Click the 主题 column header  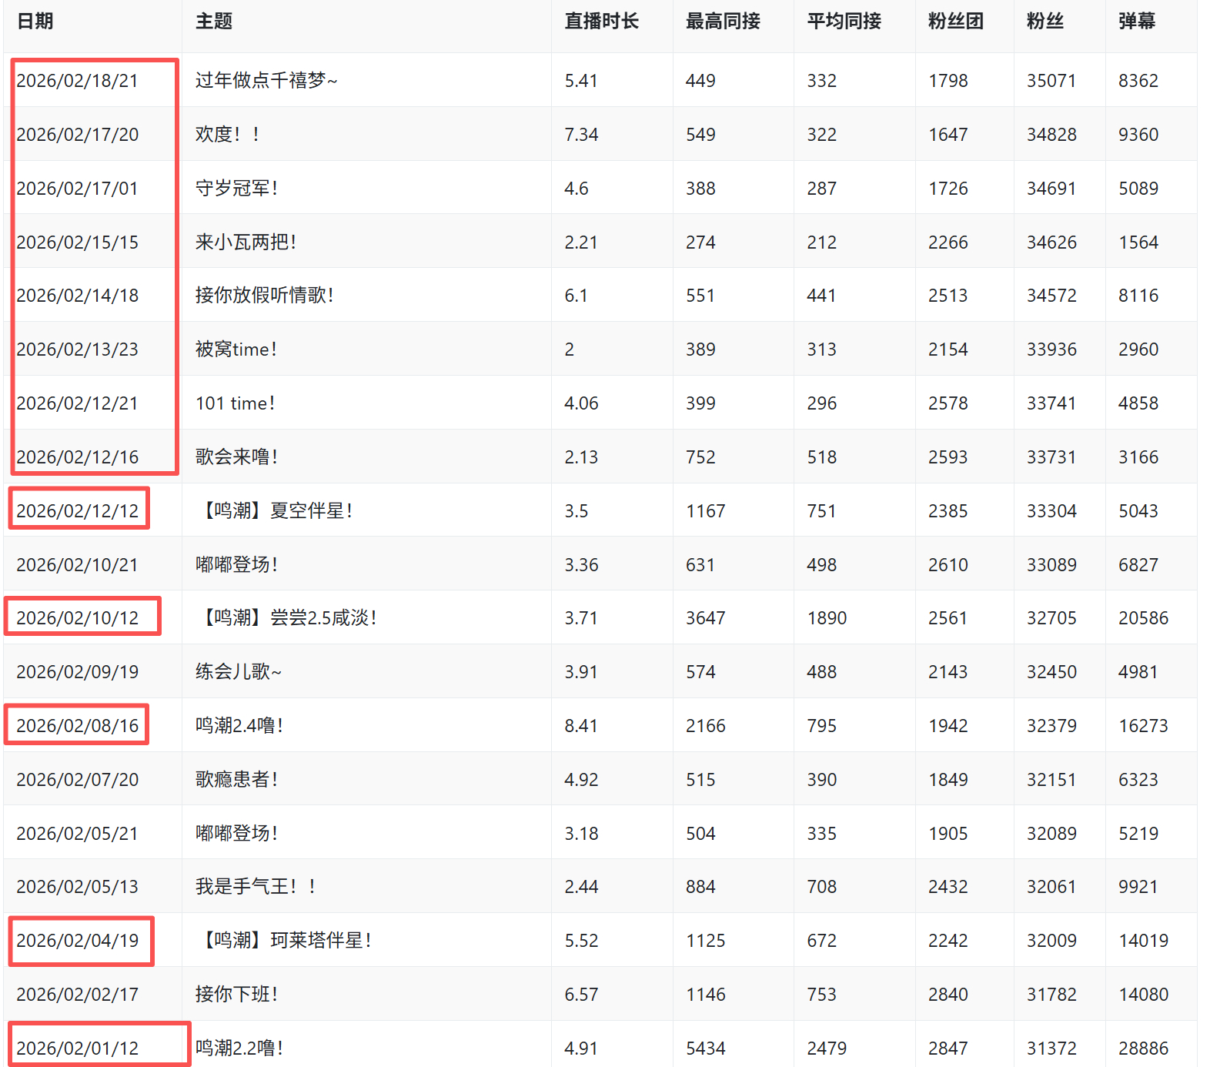tap(214, 22)
